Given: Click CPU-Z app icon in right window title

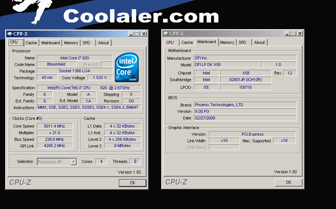Looking at the screenshot, I should pyautogui.click(x=166, y=33).
